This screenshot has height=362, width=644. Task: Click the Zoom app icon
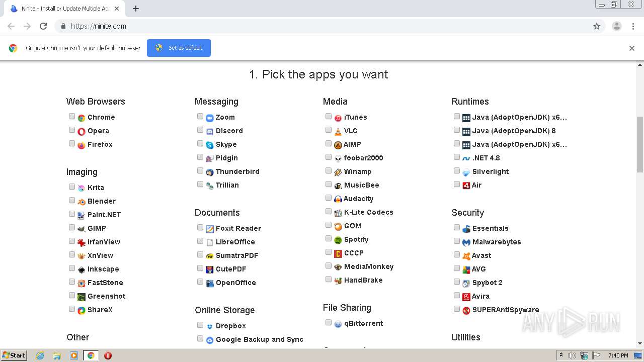click(210, 118)
